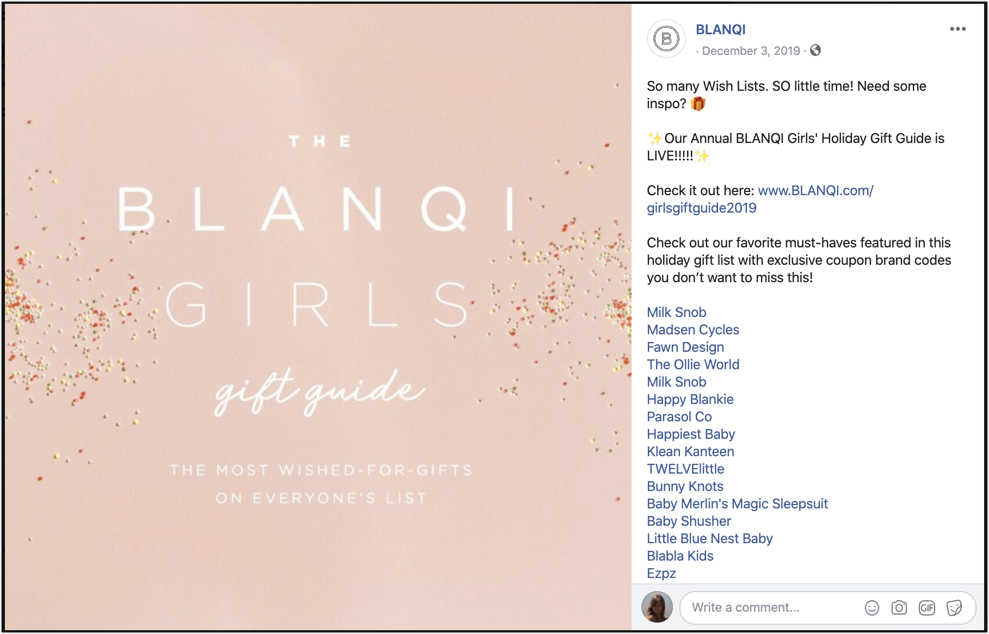989x634 pixels.
Task: Visit The Ollie World tagged page
Action: (x=693, y=365)
